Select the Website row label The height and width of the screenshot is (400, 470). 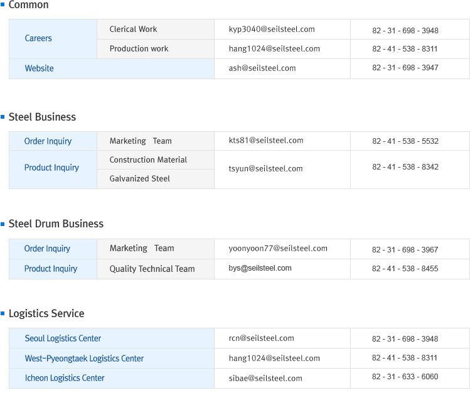(x=39, y=68)
